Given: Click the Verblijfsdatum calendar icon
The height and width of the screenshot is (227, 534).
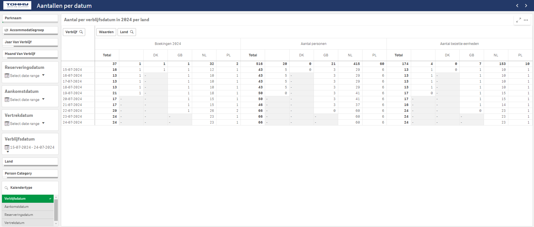Looking at the screenshot, I should [x=7, y=147].
